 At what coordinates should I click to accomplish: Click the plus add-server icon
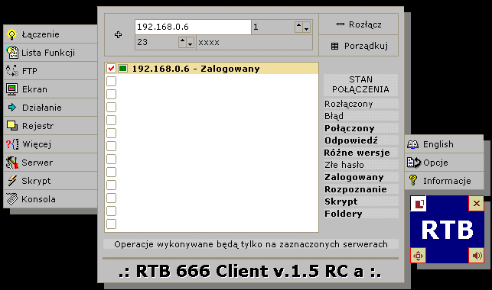[x=118, y=35]
